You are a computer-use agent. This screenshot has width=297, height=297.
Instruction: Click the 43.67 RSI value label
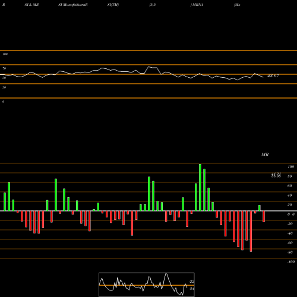[273, 75]
